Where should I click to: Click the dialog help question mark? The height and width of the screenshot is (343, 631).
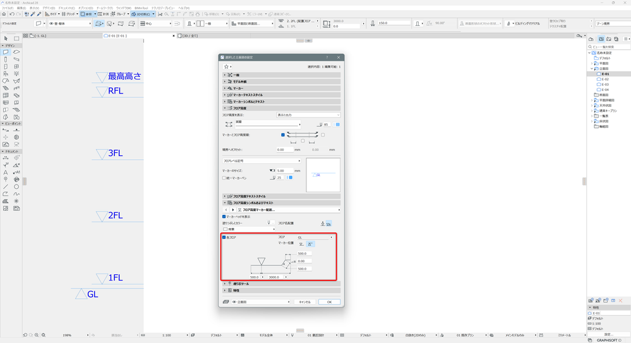(327, 57)
